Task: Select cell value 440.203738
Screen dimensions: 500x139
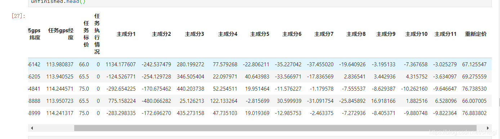Action: (191, 89)
